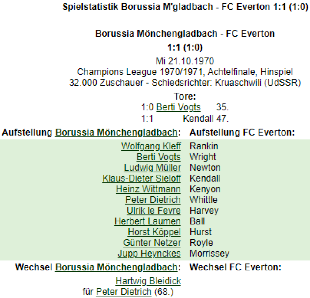The image size is (310, 298).
Task: Open Horst Köppel player link
Action: [x=154, y=232]
